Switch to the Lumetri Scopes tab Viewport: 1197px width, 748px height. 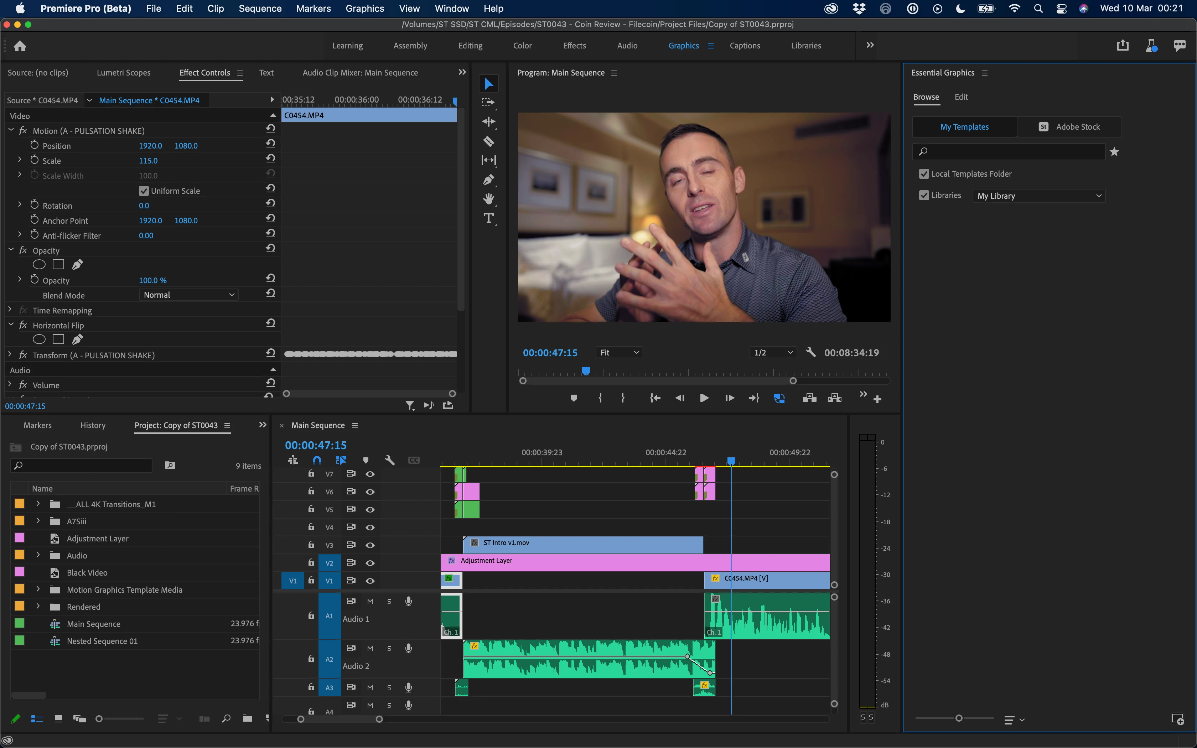pyautogui.click(x=123, y=73)
